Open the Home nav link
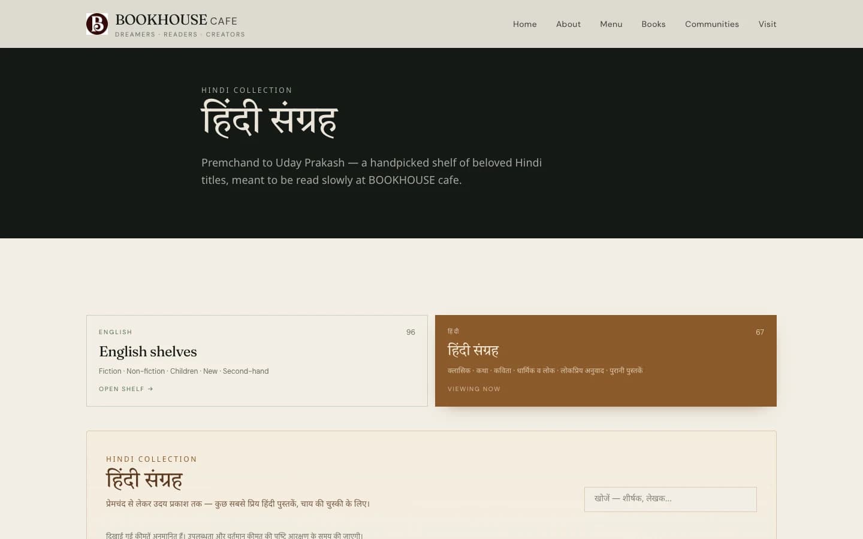863x539 pixels. tap(524, 24)
